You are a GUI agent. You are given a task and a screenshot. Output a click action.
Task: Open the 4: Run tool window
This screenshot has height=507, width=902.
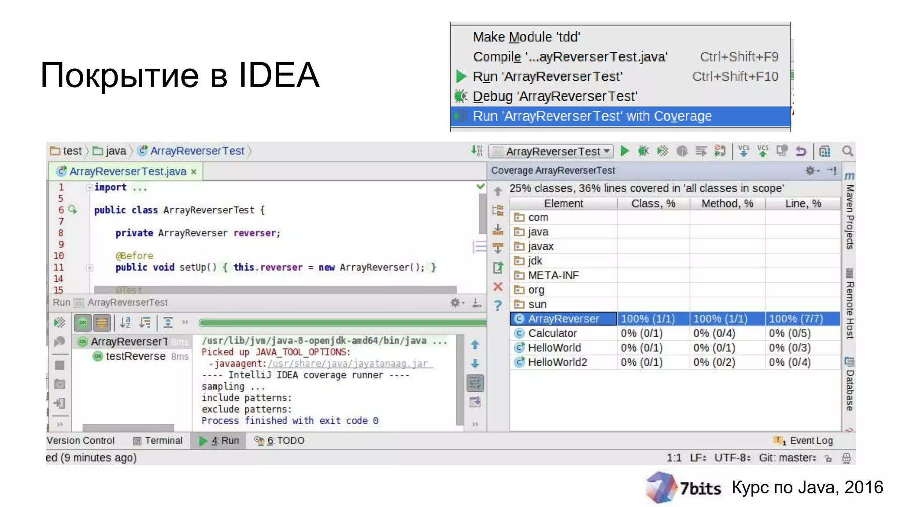[x=219, y=441]
